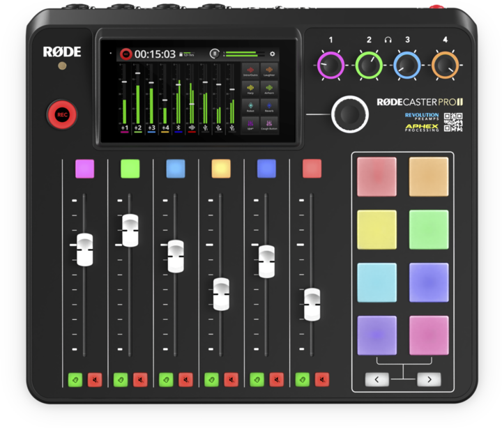Image resolution: width=502 pixels, height=428 pixels.
Task: Select microphone channel 3 icon on screen
Action: click(x=151, y=128)
